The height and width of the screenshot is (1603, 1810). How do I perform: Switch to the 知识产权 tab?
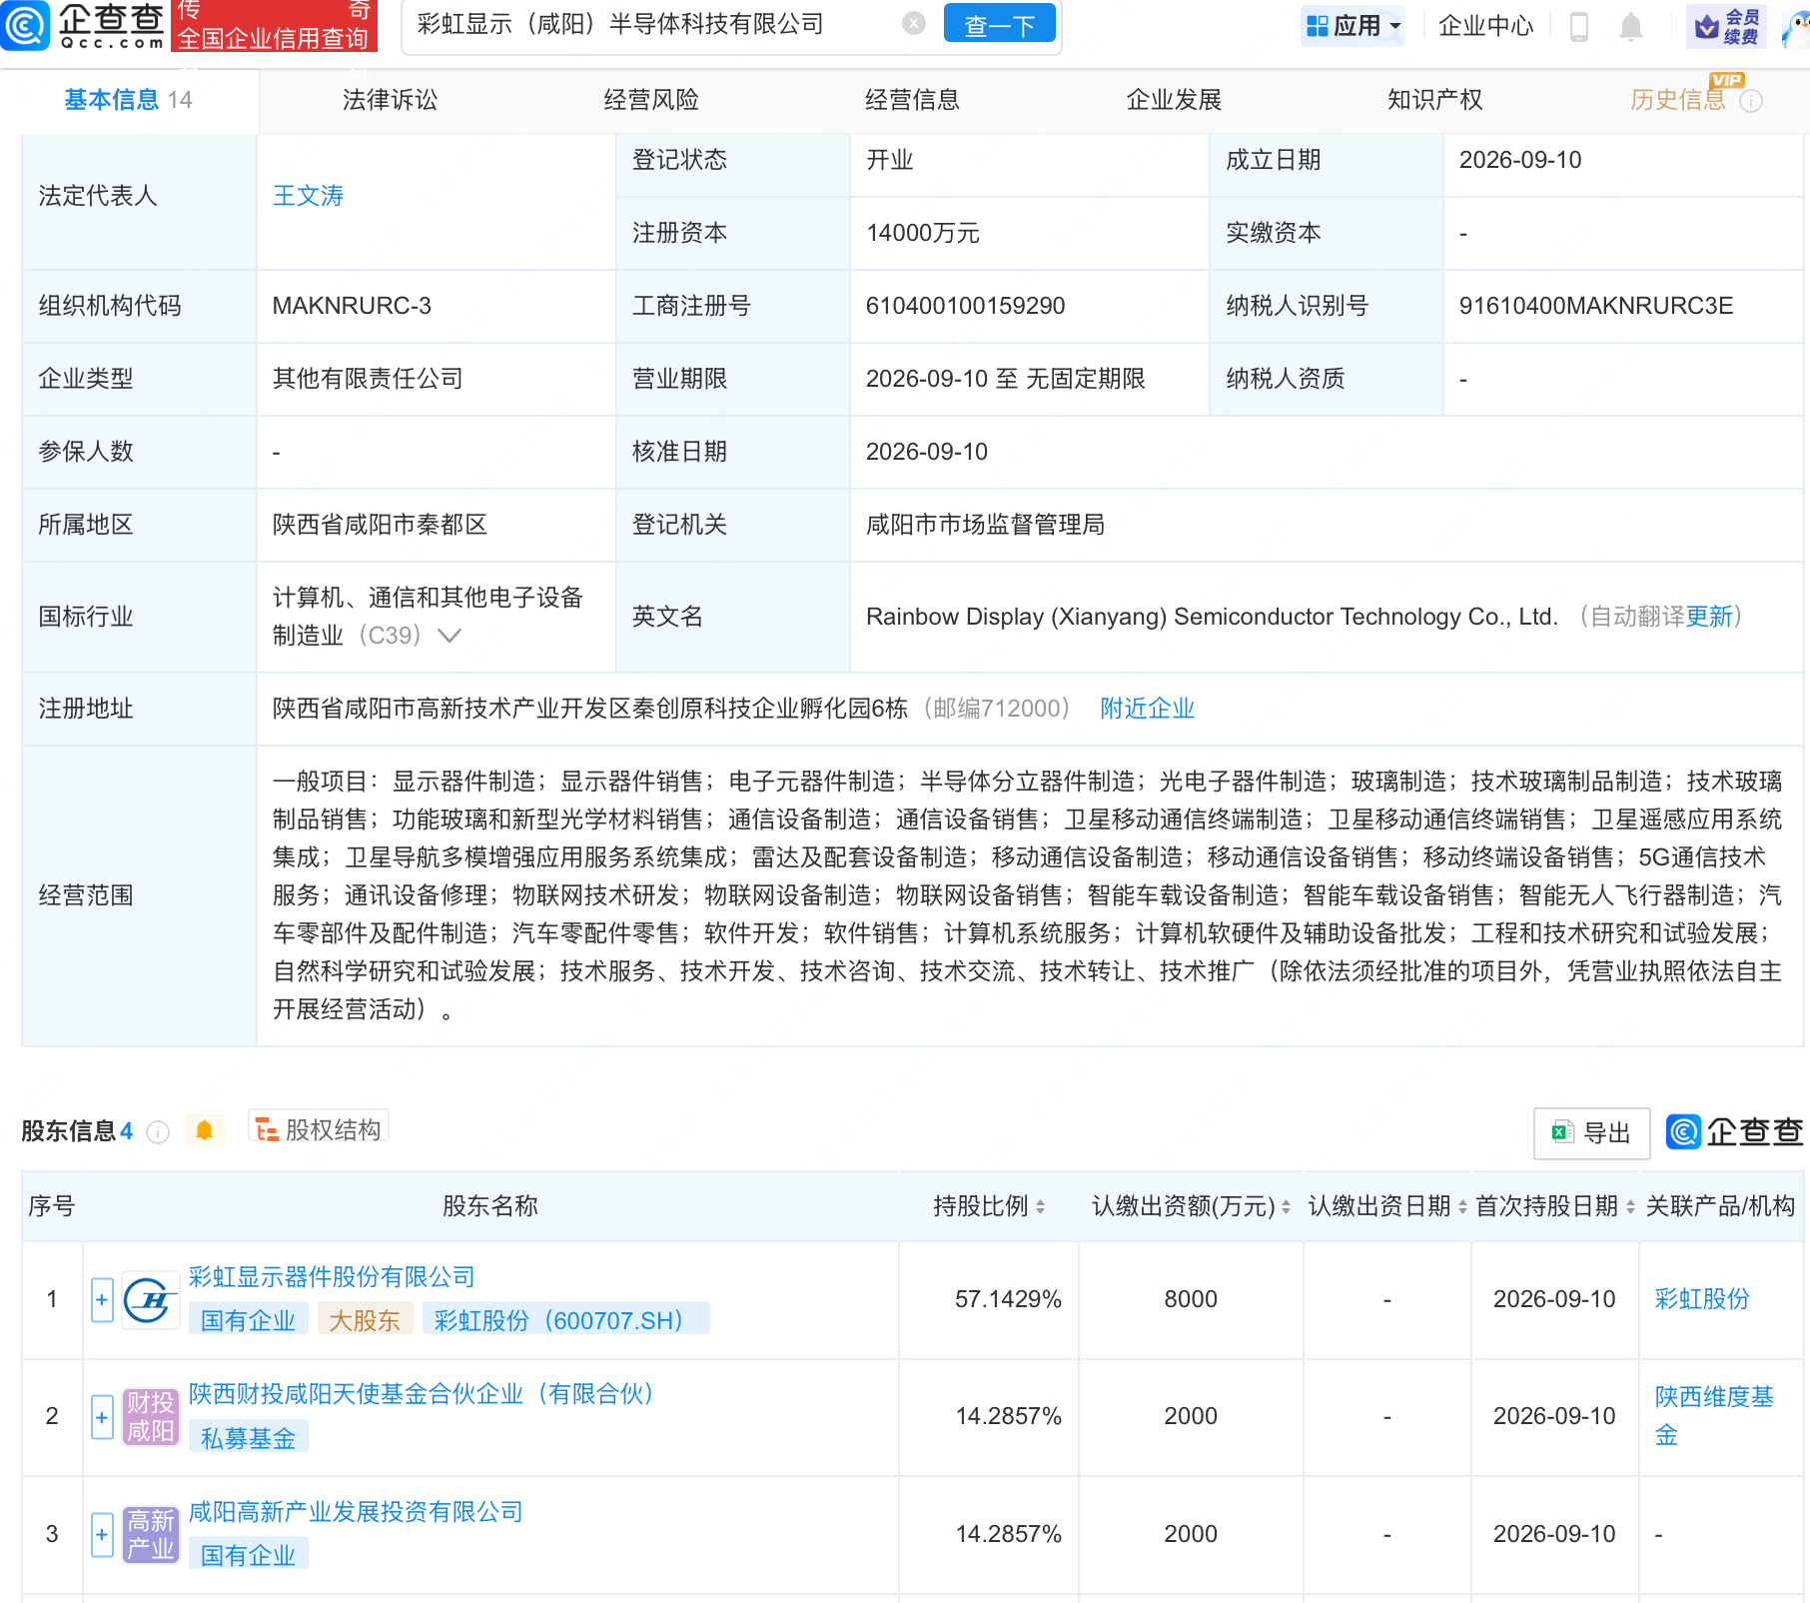coord(1435,100)
